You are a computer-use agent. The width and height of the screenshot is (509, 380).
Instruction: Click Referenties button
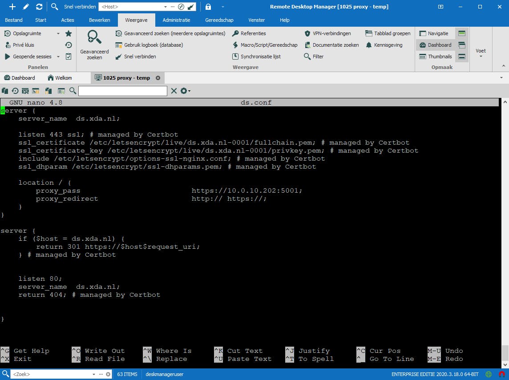(x=249, y=33)
